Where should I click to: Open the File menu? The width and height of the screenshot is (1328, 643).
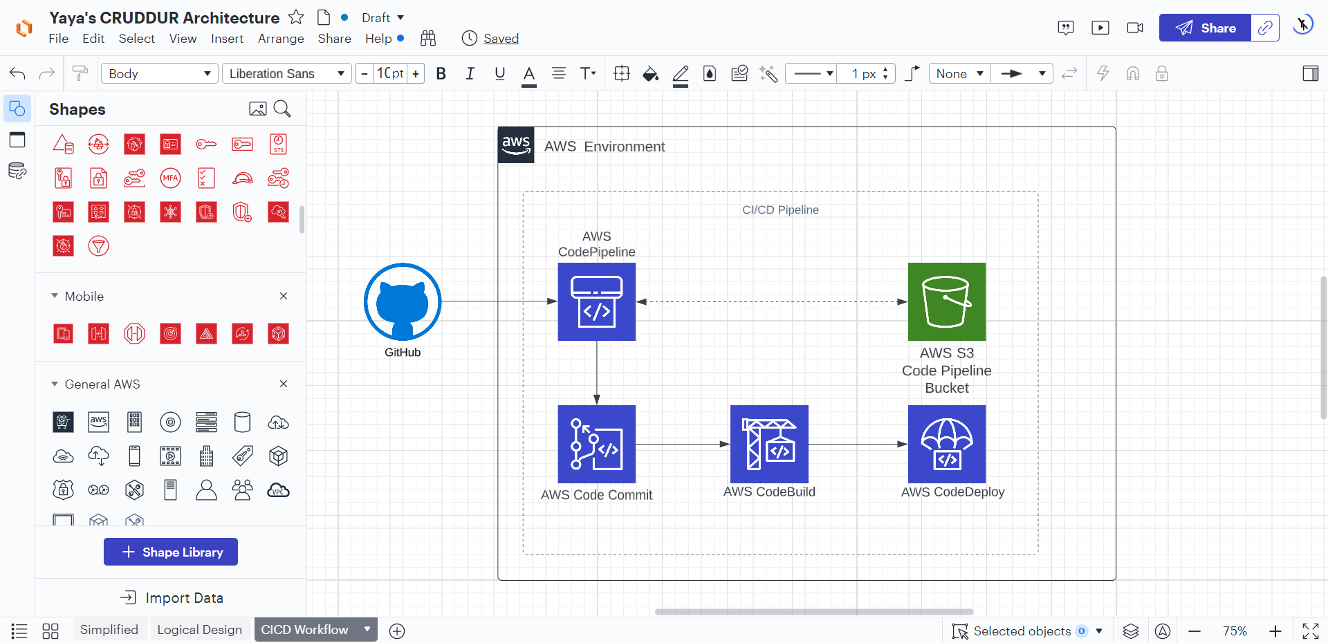click(x=58, y=39)
